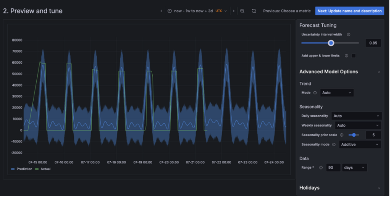
Task: Toggle Prediction series in chart legend
Action: (x=22, y=169)
